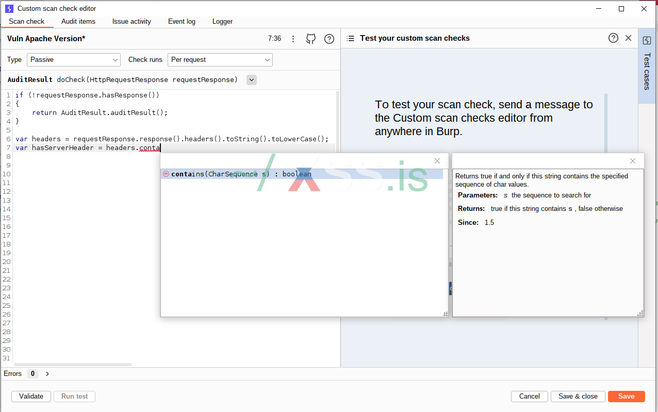Click Save & close button
Screen dimensions: 658x412
click(x=578, y=397)
